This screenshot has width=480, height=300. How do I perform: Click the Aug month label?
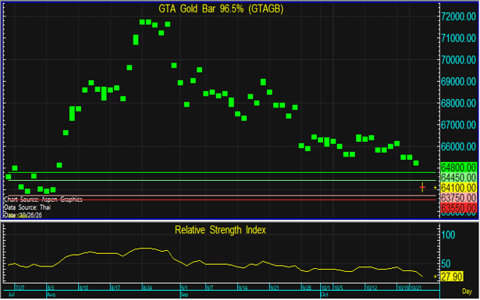(51, 295)
